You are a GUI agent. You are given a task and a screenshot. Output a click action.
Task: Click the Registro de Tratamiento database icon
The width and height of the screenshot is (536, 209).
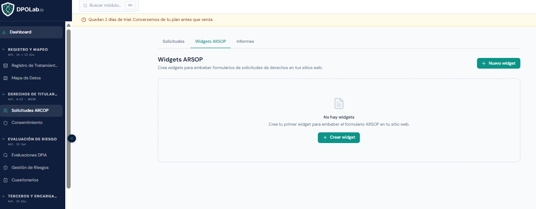[x=5, y=66]
